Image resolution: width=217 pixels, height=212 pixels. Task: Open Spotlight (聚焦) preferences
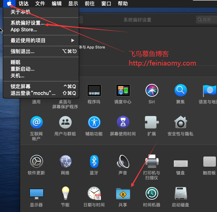(181, 90)
